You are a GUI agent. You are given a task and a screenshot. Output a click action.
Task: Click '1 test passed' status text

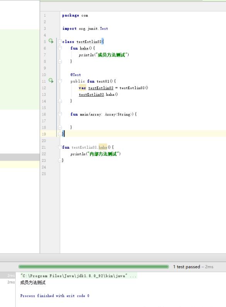point(187,267)
